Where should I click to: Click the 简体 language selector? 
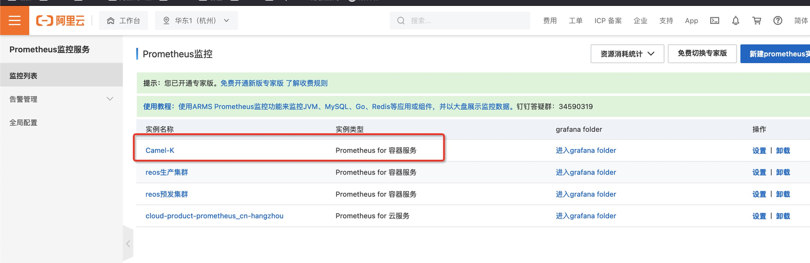(x=801, y=21)
